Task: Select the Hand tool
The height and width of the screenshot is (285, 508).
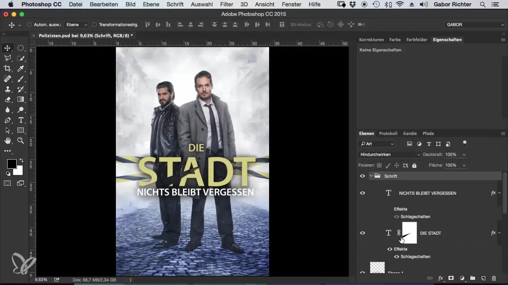Action: coord(8,141)
